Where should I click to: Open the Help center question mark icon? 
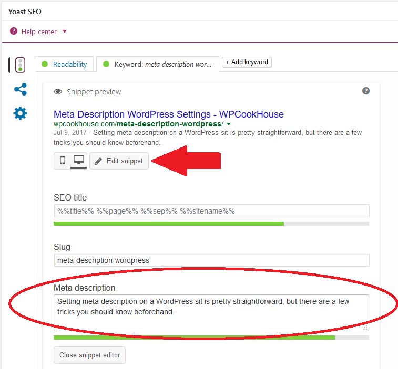click(14, 31)
